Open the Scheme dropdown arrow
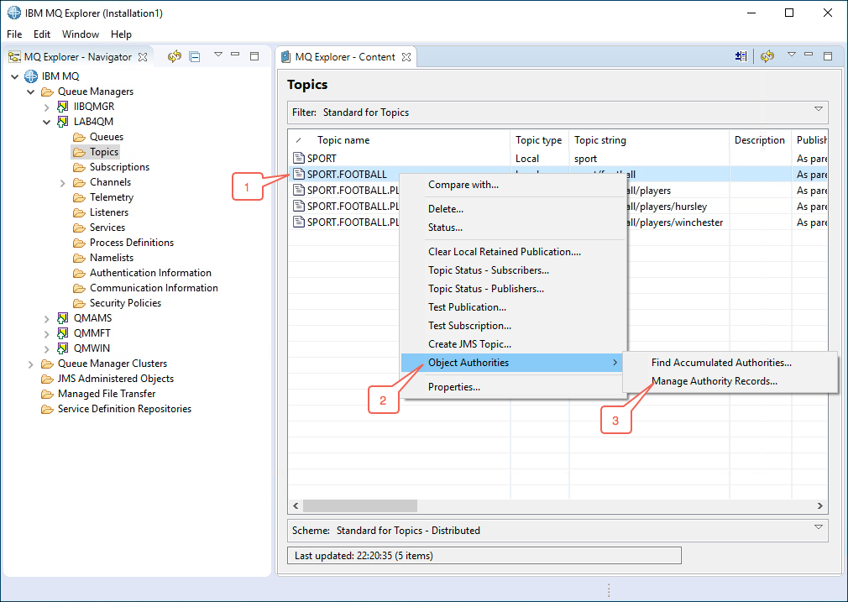The height and width of the screenshot is (602, 848). 819,527
